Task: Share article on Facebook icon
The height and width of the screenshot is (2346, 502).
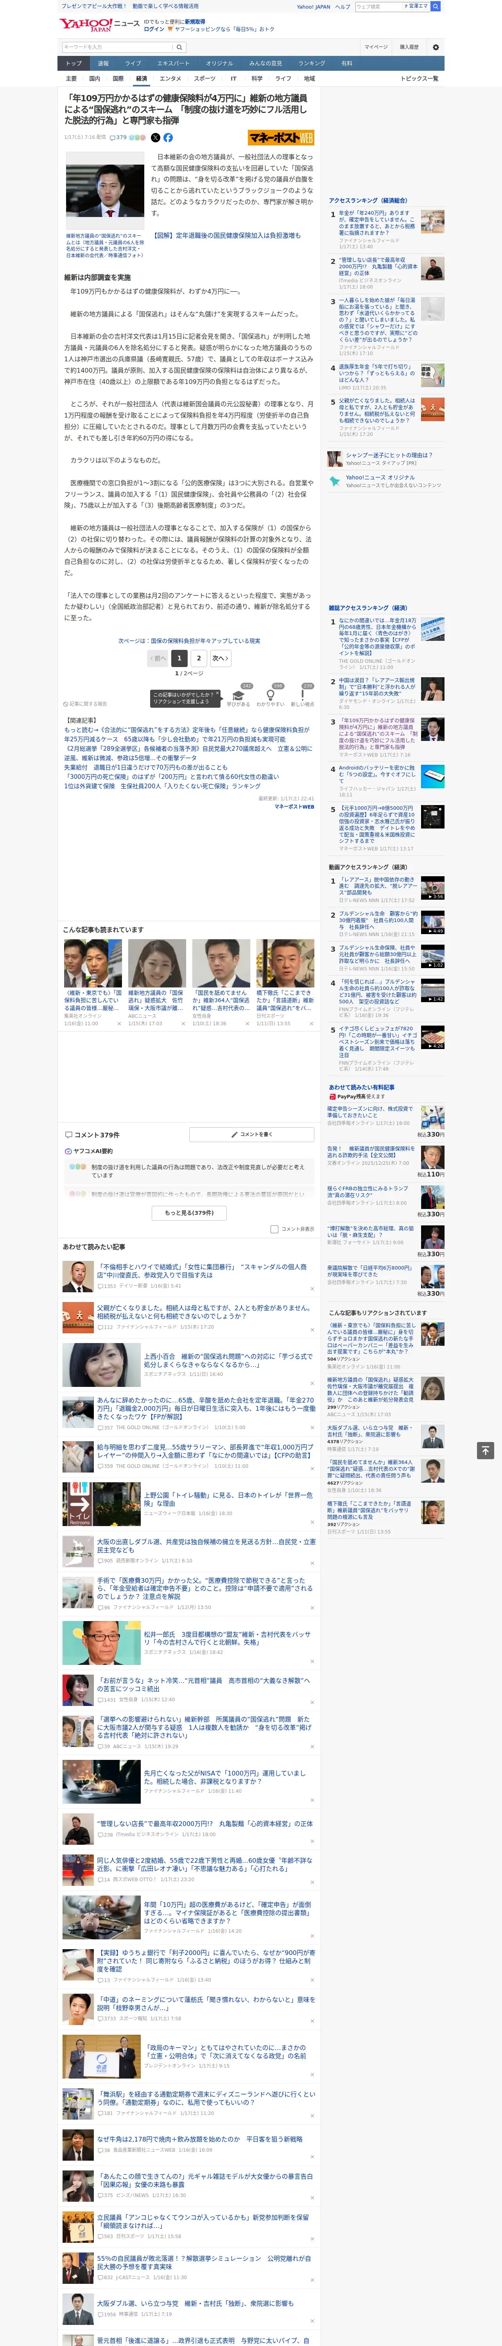Action: pos(168,138)
